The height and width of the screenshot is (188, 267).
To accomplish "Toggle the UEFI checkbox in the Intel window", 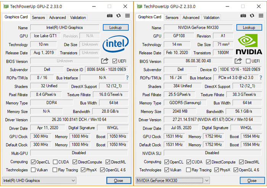I will pyautogui.click(x=115, y=61).
